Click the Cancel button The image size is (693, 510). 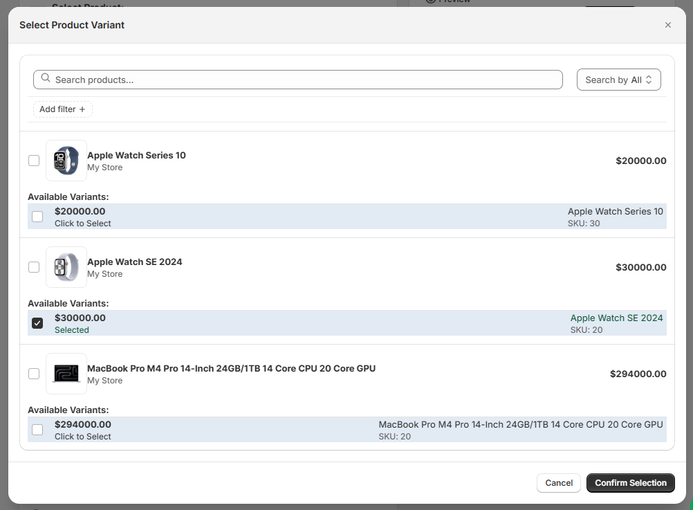coord(558,483)
